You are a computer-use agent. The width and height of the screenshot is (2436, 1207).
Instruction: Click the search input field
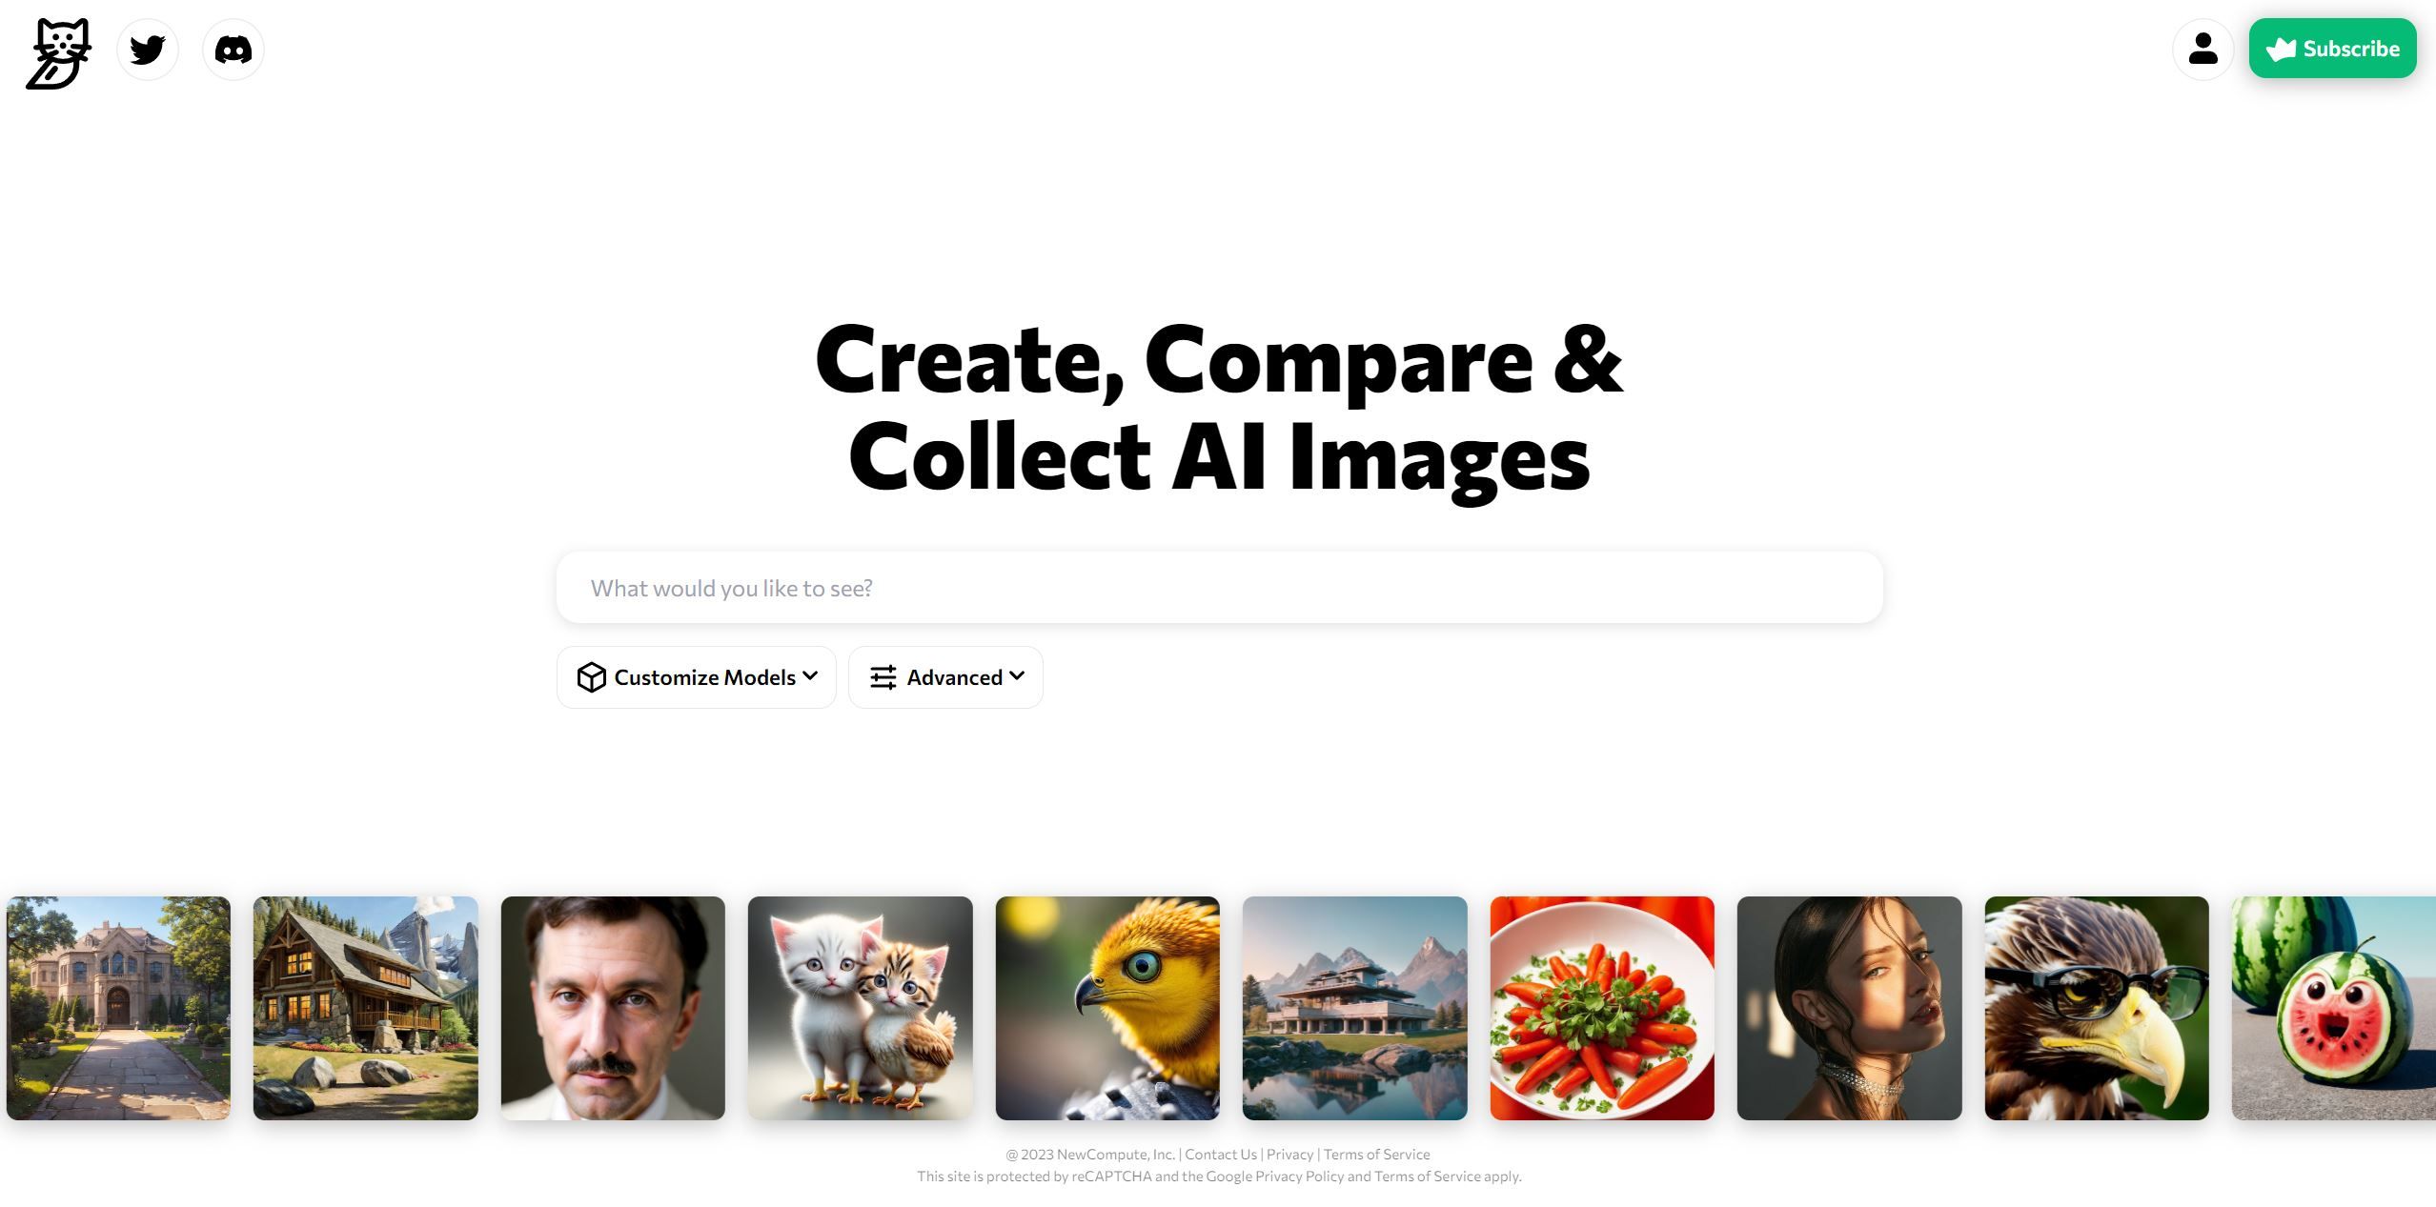coord(1218,587)
